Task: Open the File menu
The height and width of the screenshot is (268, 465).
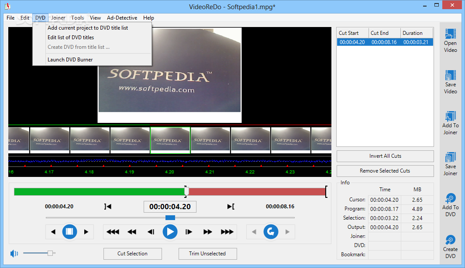Action: click(x=10, y=18)
